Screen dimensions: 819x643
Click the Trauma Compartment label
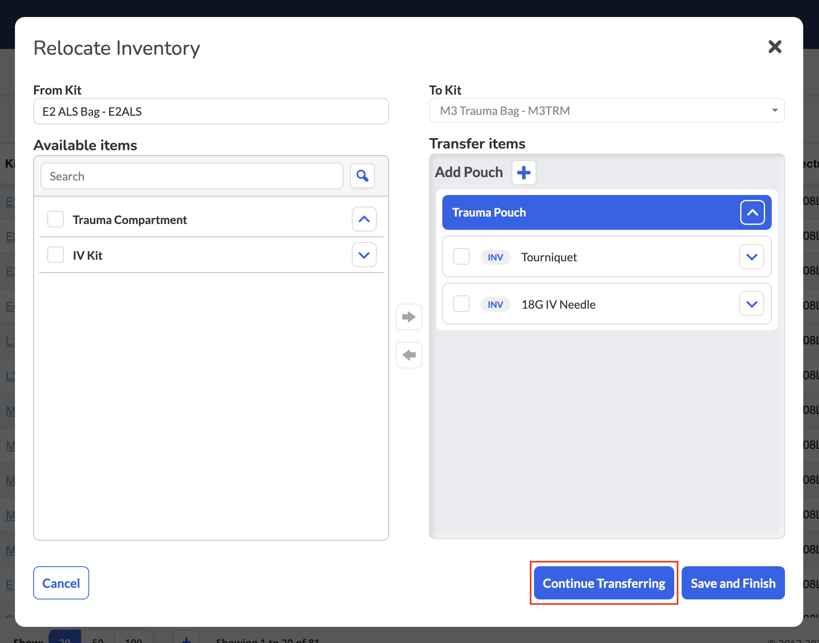[x=130, y=220]
